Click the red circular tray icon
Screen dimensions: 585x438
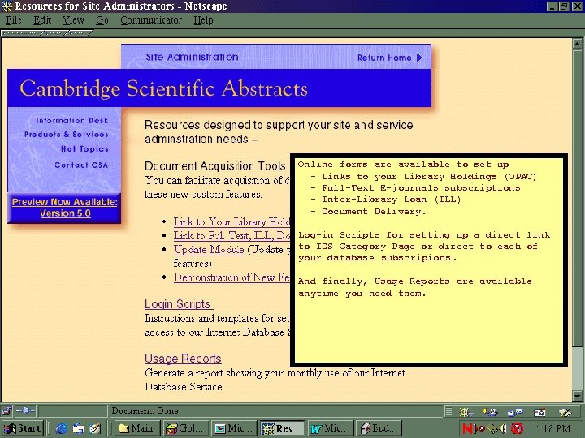517,429
